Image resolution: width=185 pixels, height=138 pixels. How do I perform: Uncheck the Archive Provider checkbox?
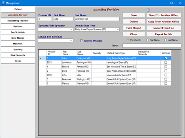click(x=82, y=41)
